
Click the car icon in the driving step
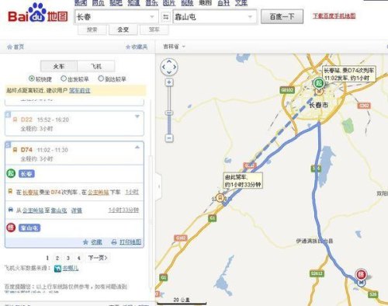[11, 210]
